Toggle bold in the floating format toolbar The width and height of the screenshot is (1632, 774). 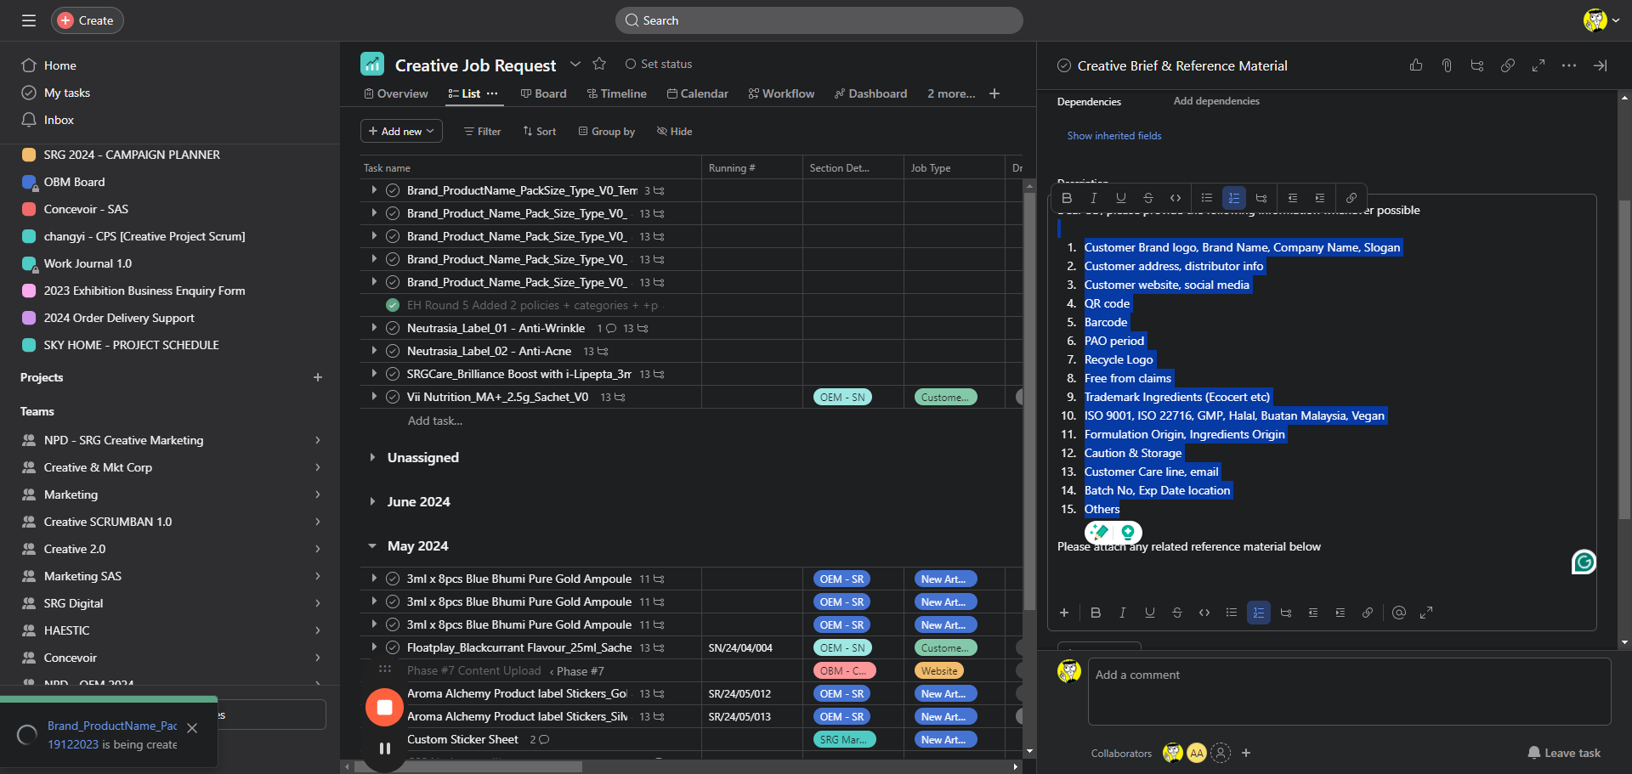pyautogui.click(x=1067, y=198)
